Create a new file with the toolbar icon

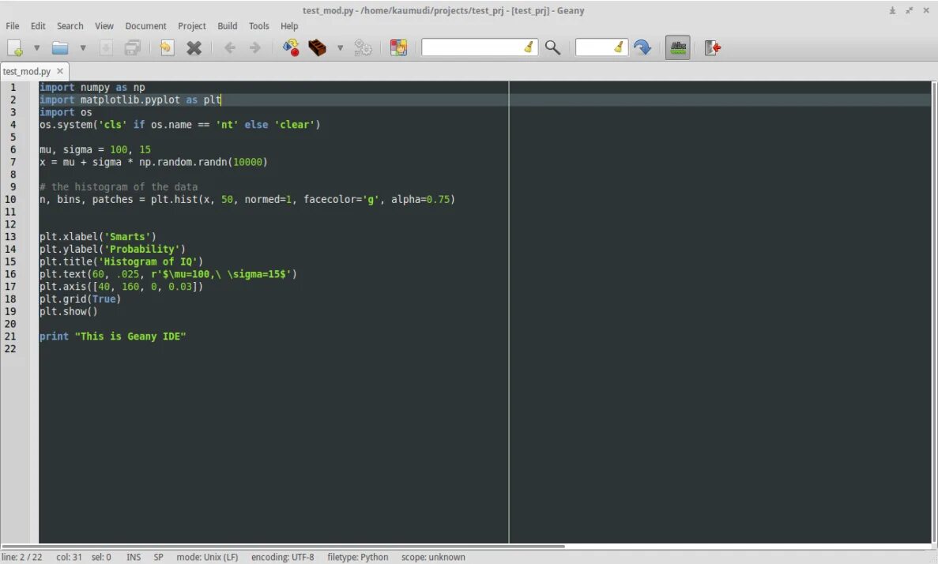(x=15, y=48)
